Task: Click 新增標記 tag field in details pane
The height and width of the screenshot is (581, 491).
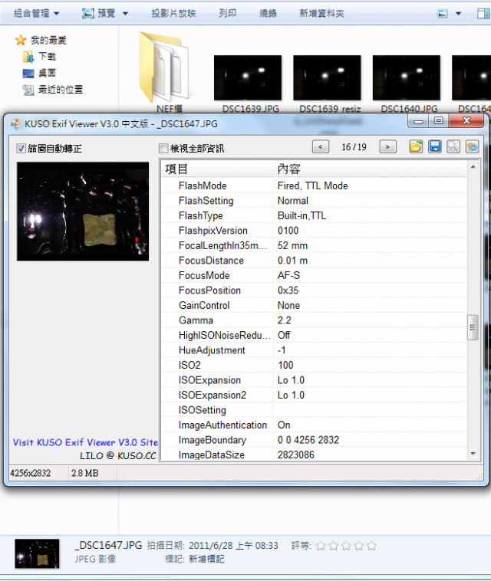Action: 206,559
